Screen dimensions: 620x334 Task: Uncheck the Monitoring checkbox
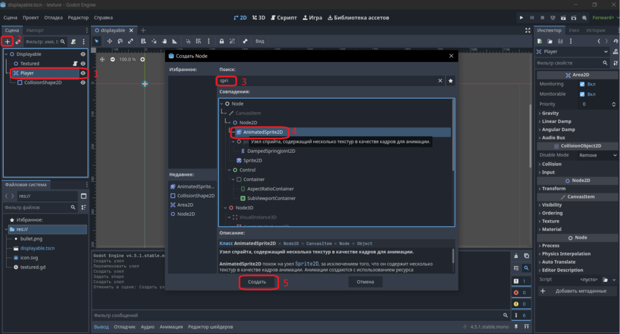point(582,84)
